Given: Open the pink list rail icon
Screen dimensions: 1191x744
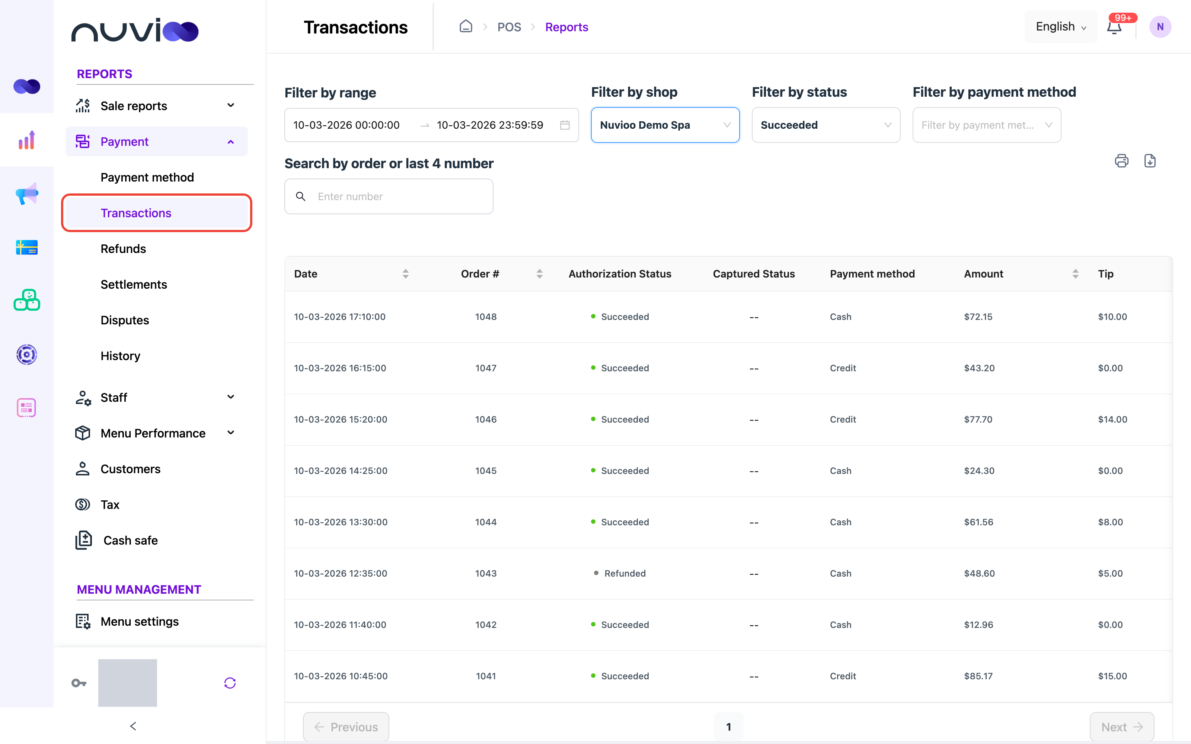Looking at the screenshot, I should (26, 407).
